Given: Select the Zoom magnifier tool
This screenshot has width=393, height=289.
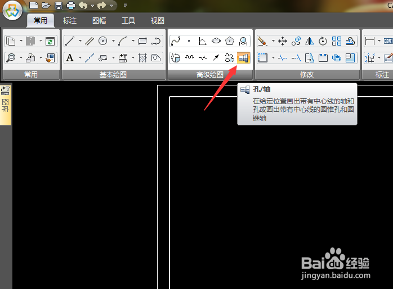Looking at the screenshot, I should (x=11, y=58).
